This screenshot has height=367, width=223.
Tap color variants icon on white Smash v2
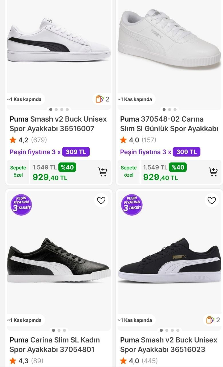tap(102, 99)
